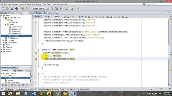
Task: Click the Stop Macro Recording icon
Action: [119, 17]
